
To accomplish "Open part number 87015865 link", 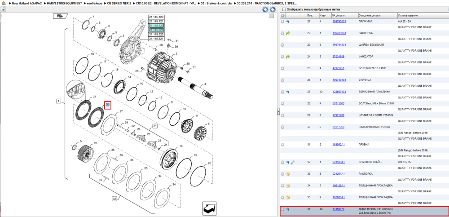I will tap(338, 103).
